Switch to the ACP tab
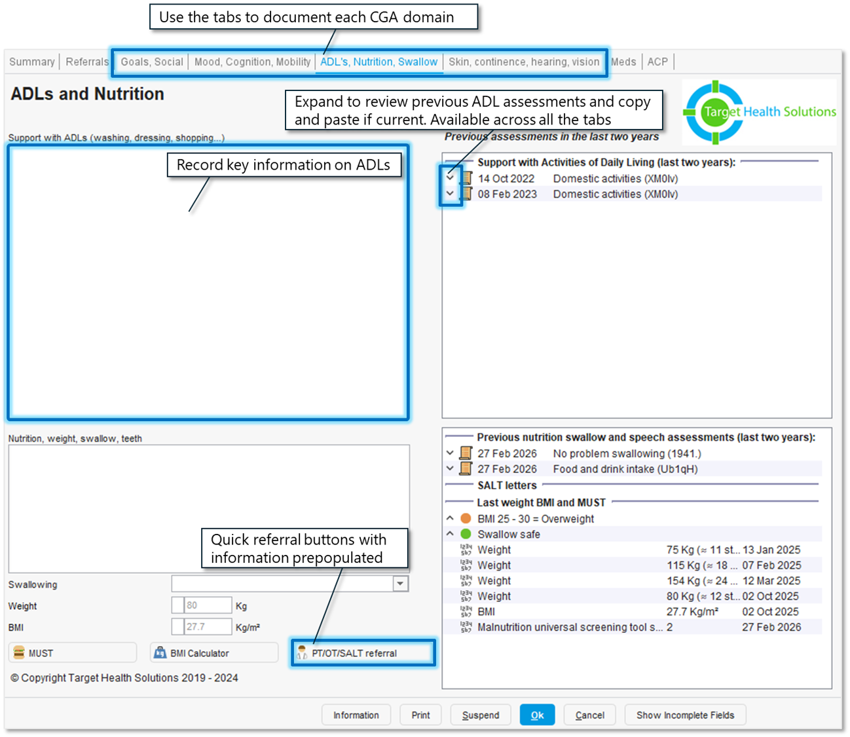 657,62
